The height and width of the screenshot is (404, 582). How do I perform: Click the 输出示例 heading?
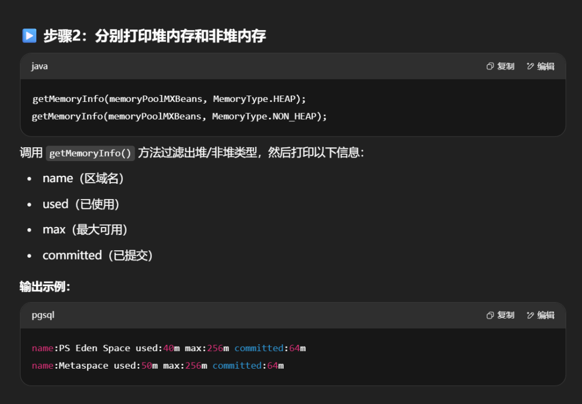coord(45,286)
